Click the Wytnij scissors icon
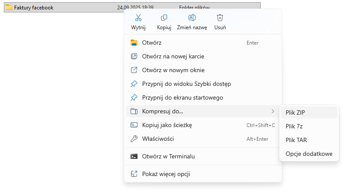The width and height of the screenshot is (354, 194). [x=138, y=18]
